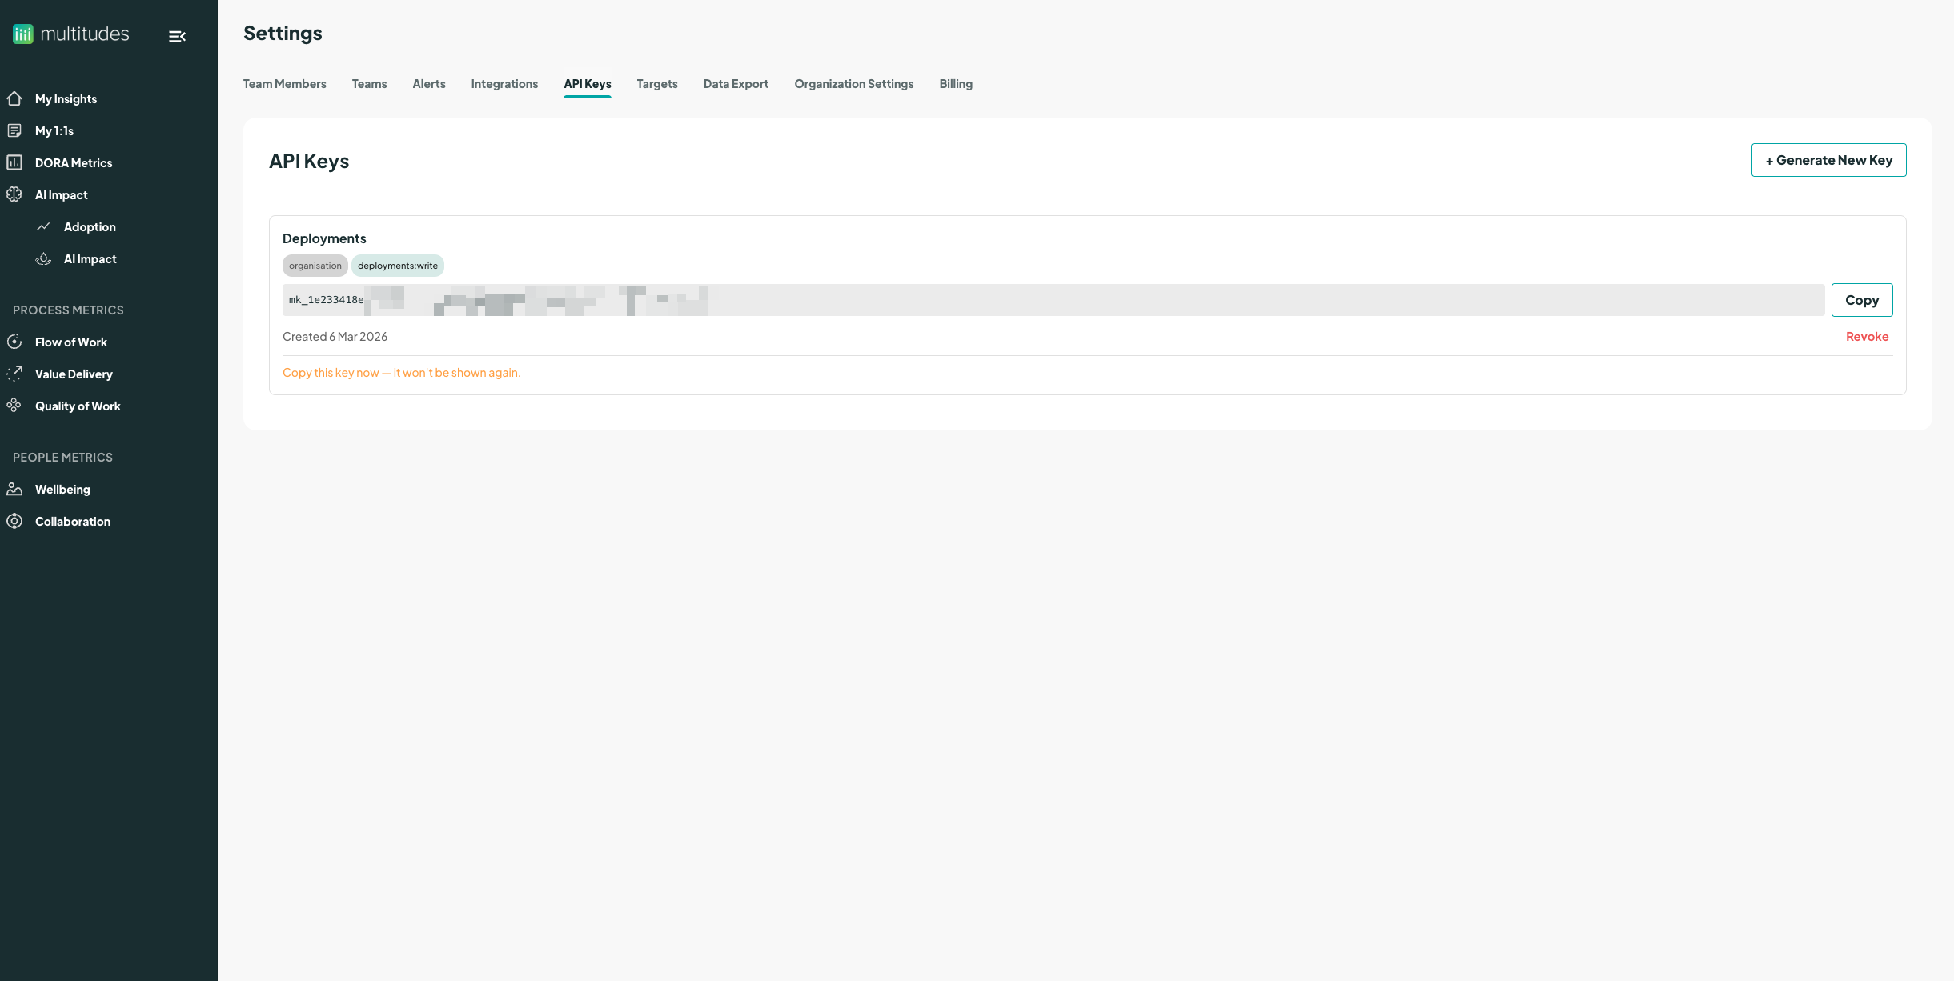Go to the Billing tab
This screenshot has height=981, width=1954.
[x=955, y=84]
